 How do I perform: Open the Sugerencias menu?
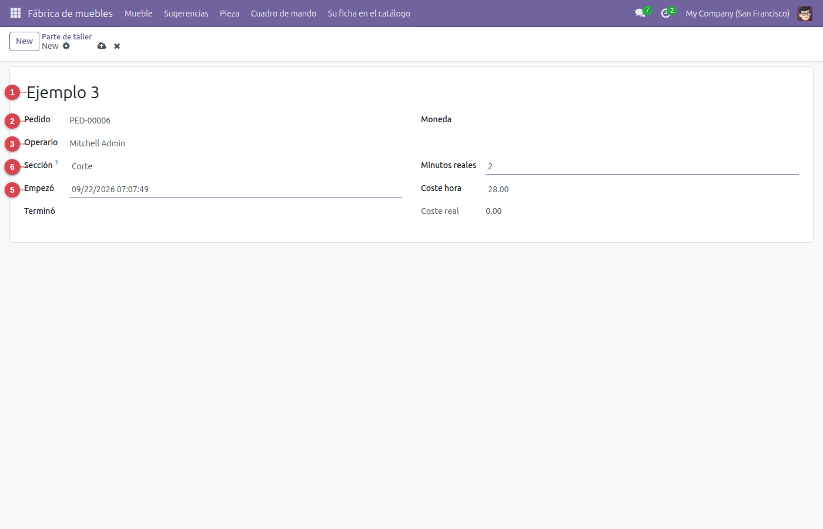pyautogui.click(x=186, y=13)
